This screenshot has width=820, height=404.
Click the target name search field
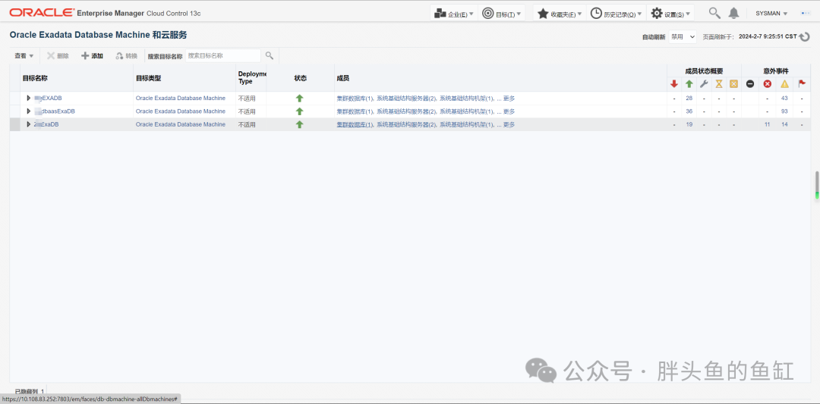[x=222, y=55]
